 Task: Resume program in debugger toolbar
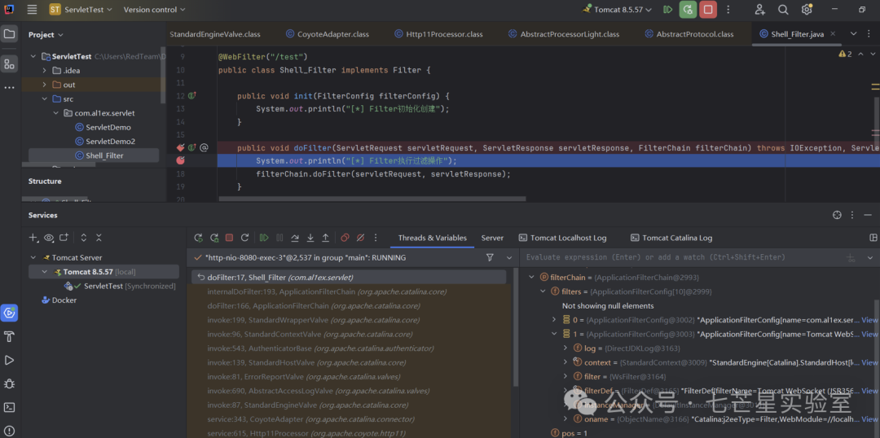click(x=264, y=238)
